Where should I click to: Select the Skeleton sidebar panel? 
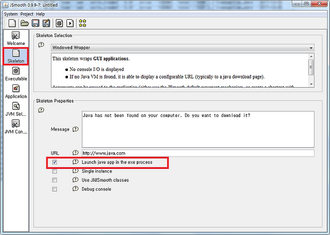[x=16, y=56]
